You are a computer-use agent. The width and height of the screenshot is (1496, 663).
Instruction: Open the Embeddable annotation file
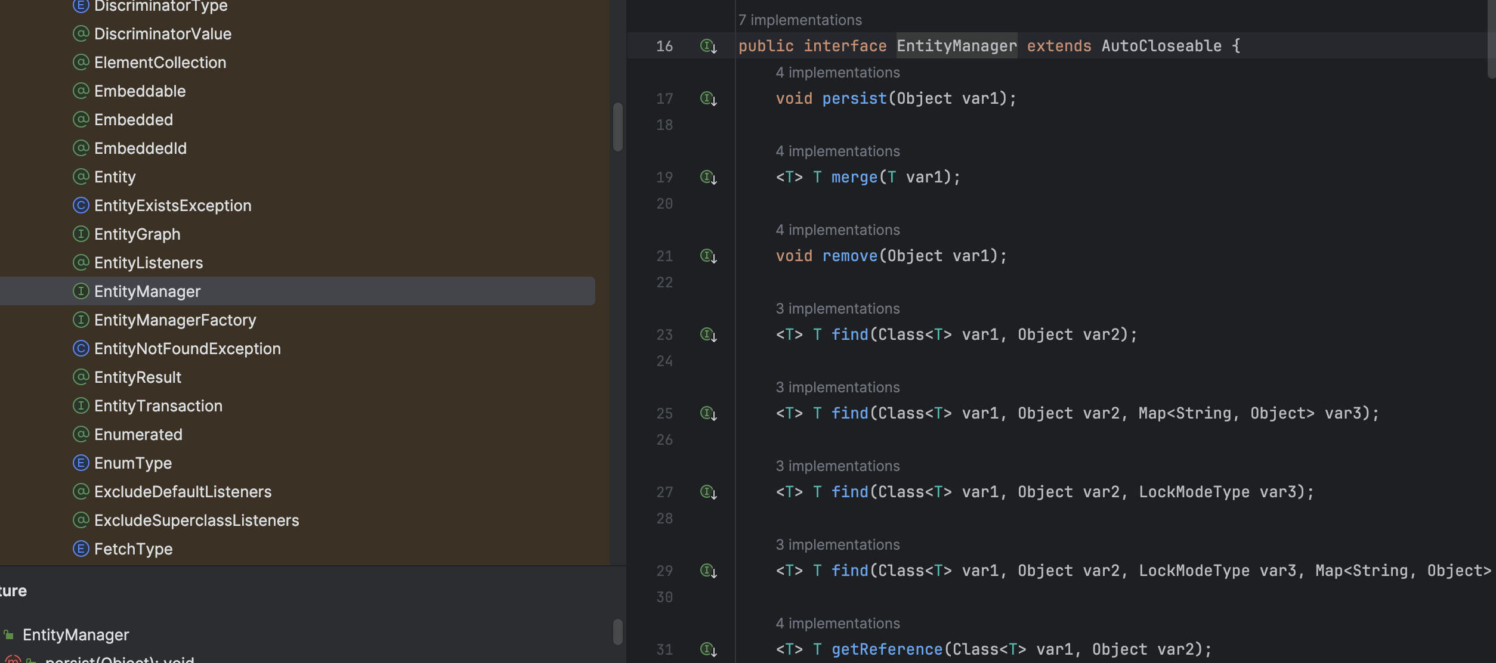coord(140,91)
